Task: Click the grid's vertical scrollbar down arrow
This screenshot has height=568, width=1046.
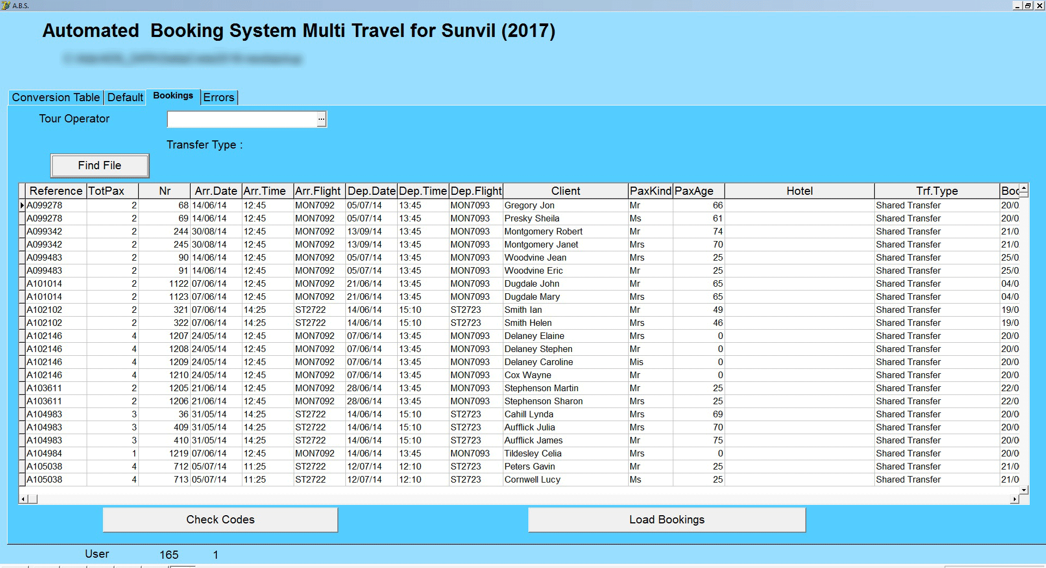Action: 1023,490
